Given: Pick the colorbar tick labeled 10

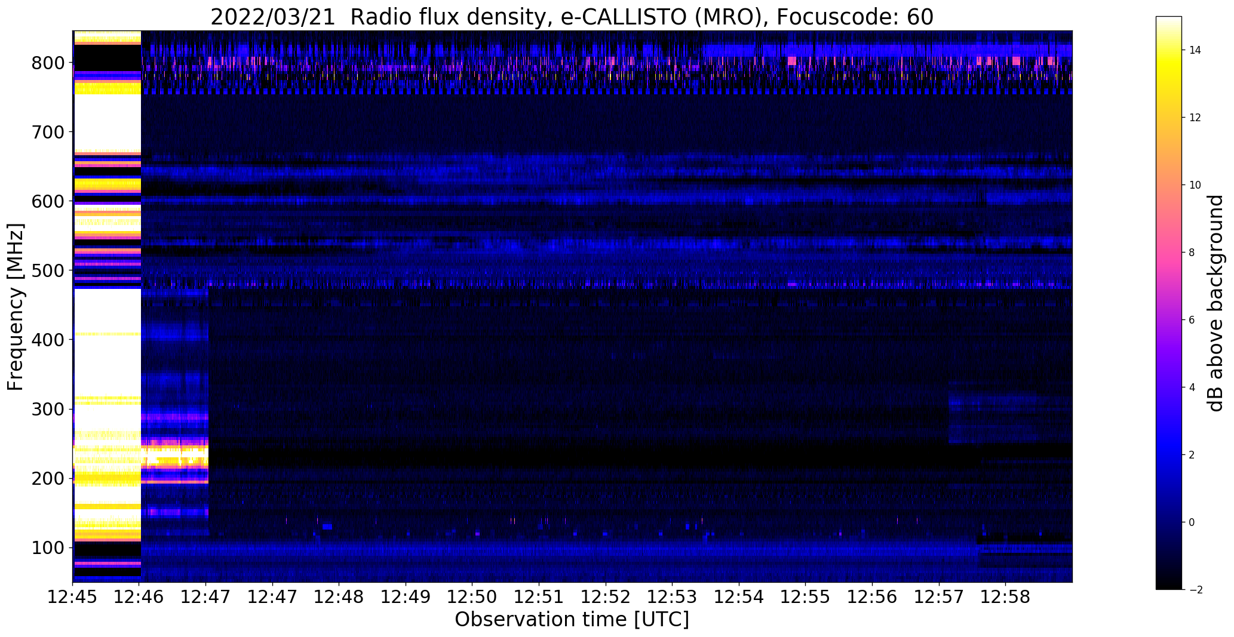Looking at the screenshot, I should 1195,185.
